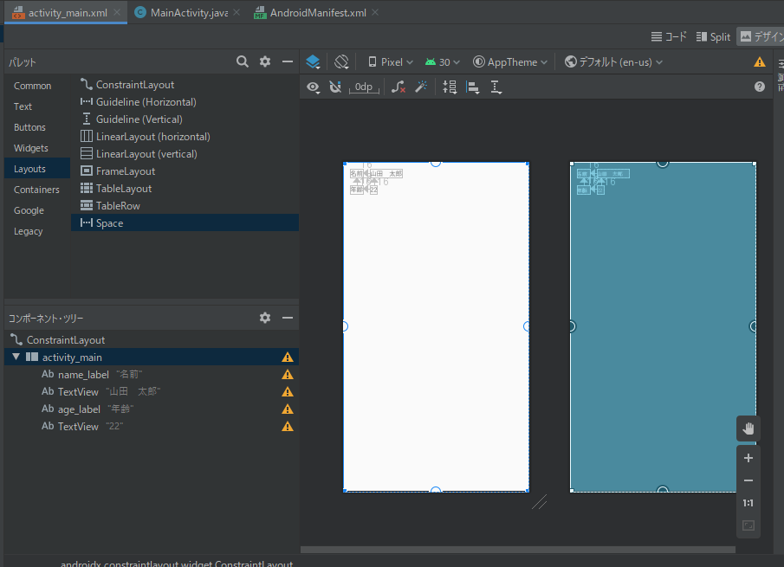Screen dimensions: 784x567
Task: Show layout warnings in the design toolbar
Action: coord(760,62)
